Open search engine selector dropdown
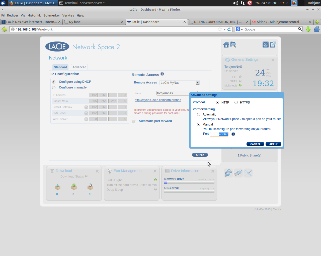This screenshot has width=321, height=256. pyautogui.click(x=239, y=29)
